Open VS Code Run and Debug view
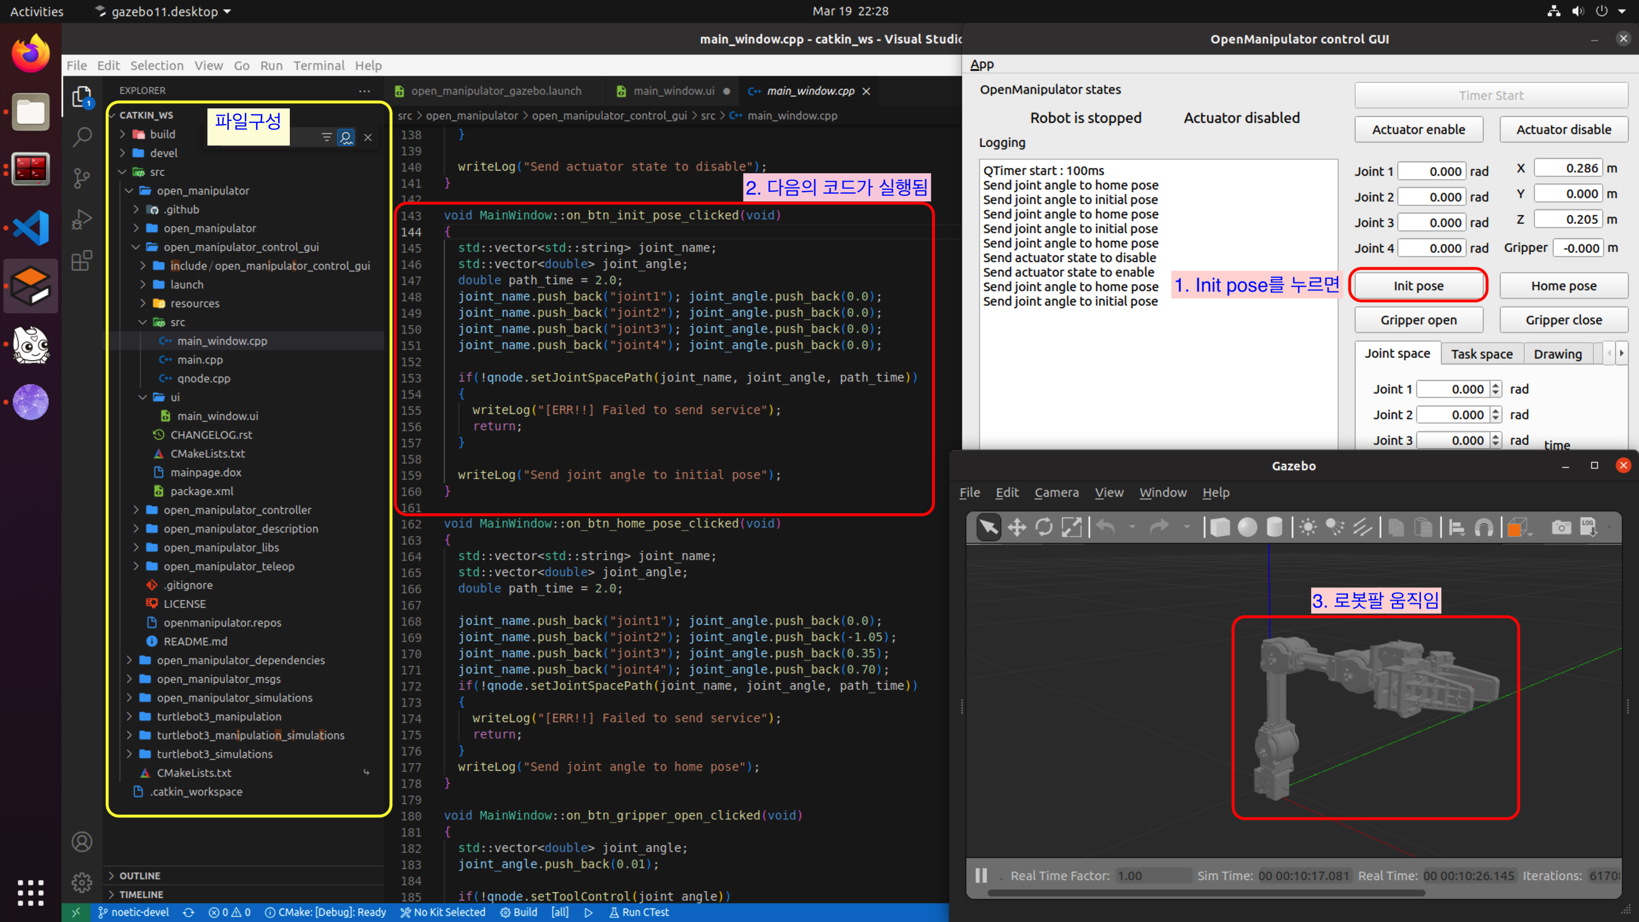 click(x=82, y=219)
